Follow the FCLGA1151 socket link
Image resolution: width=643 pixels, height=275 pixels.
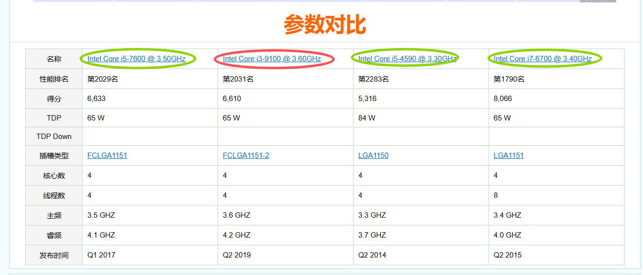[107, 155]
